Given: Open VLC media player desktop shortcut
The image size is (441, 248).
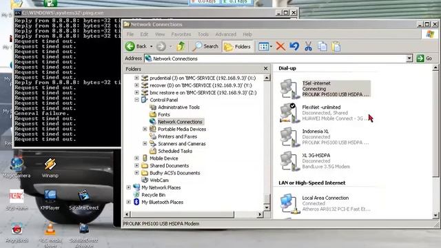Looking at the screenshot, I should tap(50, 234).
